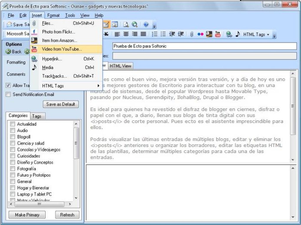301x225 pixels.
Task: Click the edit post icon in top toolbar
Action: tap(106, 24)
